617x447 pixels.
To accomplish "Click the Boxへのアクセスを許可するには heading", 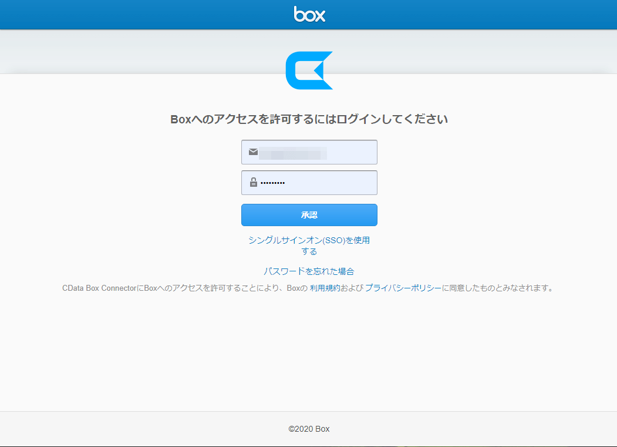I will [x=309, y=119].
